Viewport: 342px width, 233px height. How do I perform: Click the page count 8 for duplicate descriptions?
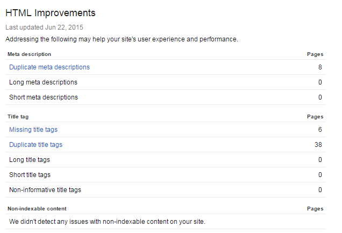320,67
